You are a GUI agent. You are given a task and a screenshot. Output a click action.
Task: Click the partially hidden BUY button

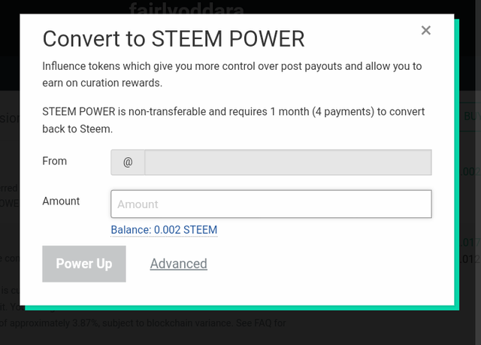point(470,117)
